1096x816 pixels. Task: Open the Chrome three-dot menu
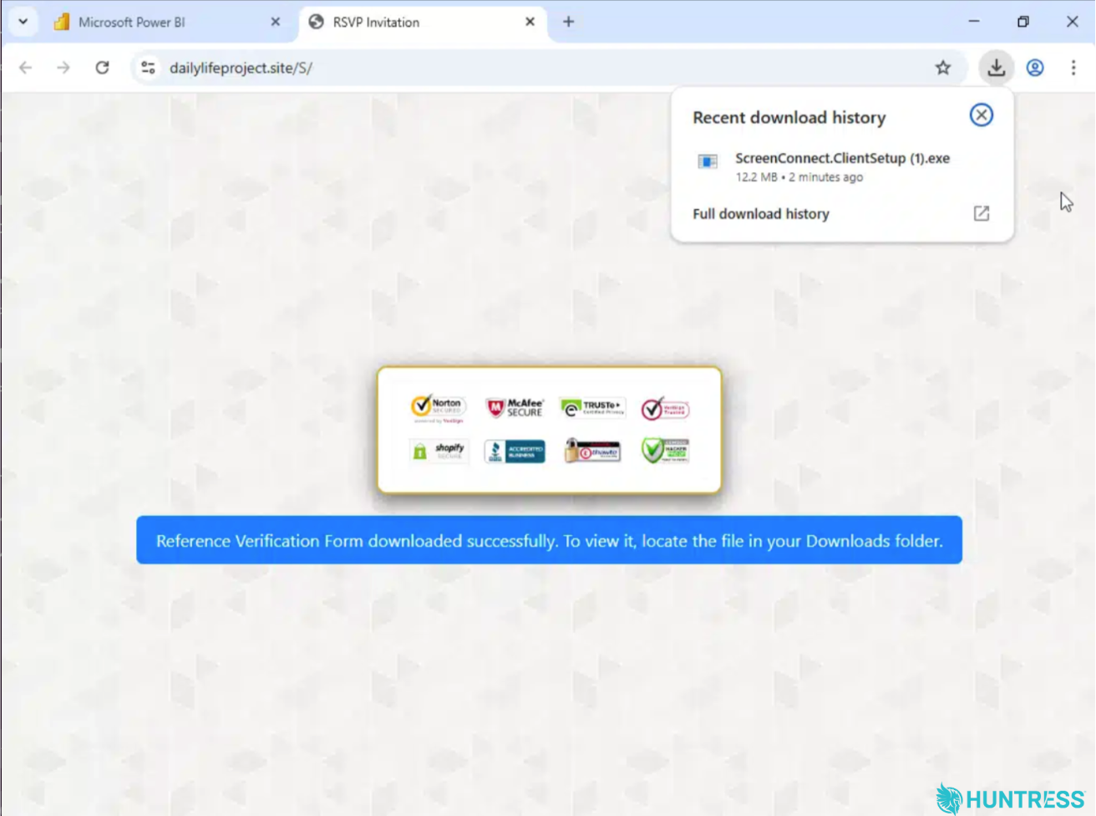tap(1073, 68)
